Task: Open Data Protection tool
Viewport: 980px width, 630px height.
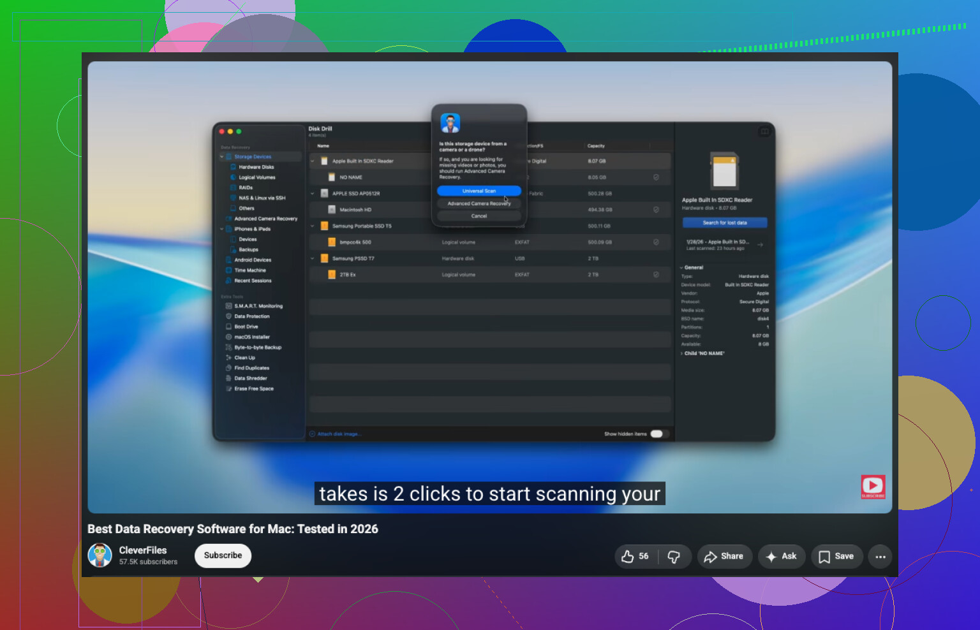Action: click(x=251, y=316)
